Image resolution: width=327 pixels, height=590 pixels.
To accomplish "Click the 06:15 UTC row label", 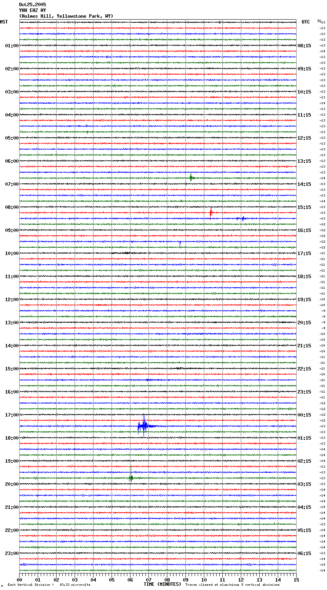I will [304, 553].
